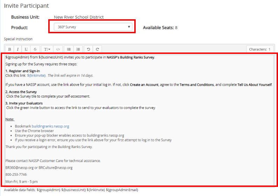Click the Characters counter in the toolbar
Viewport: 278px width, 196px height.
[259, 49]
